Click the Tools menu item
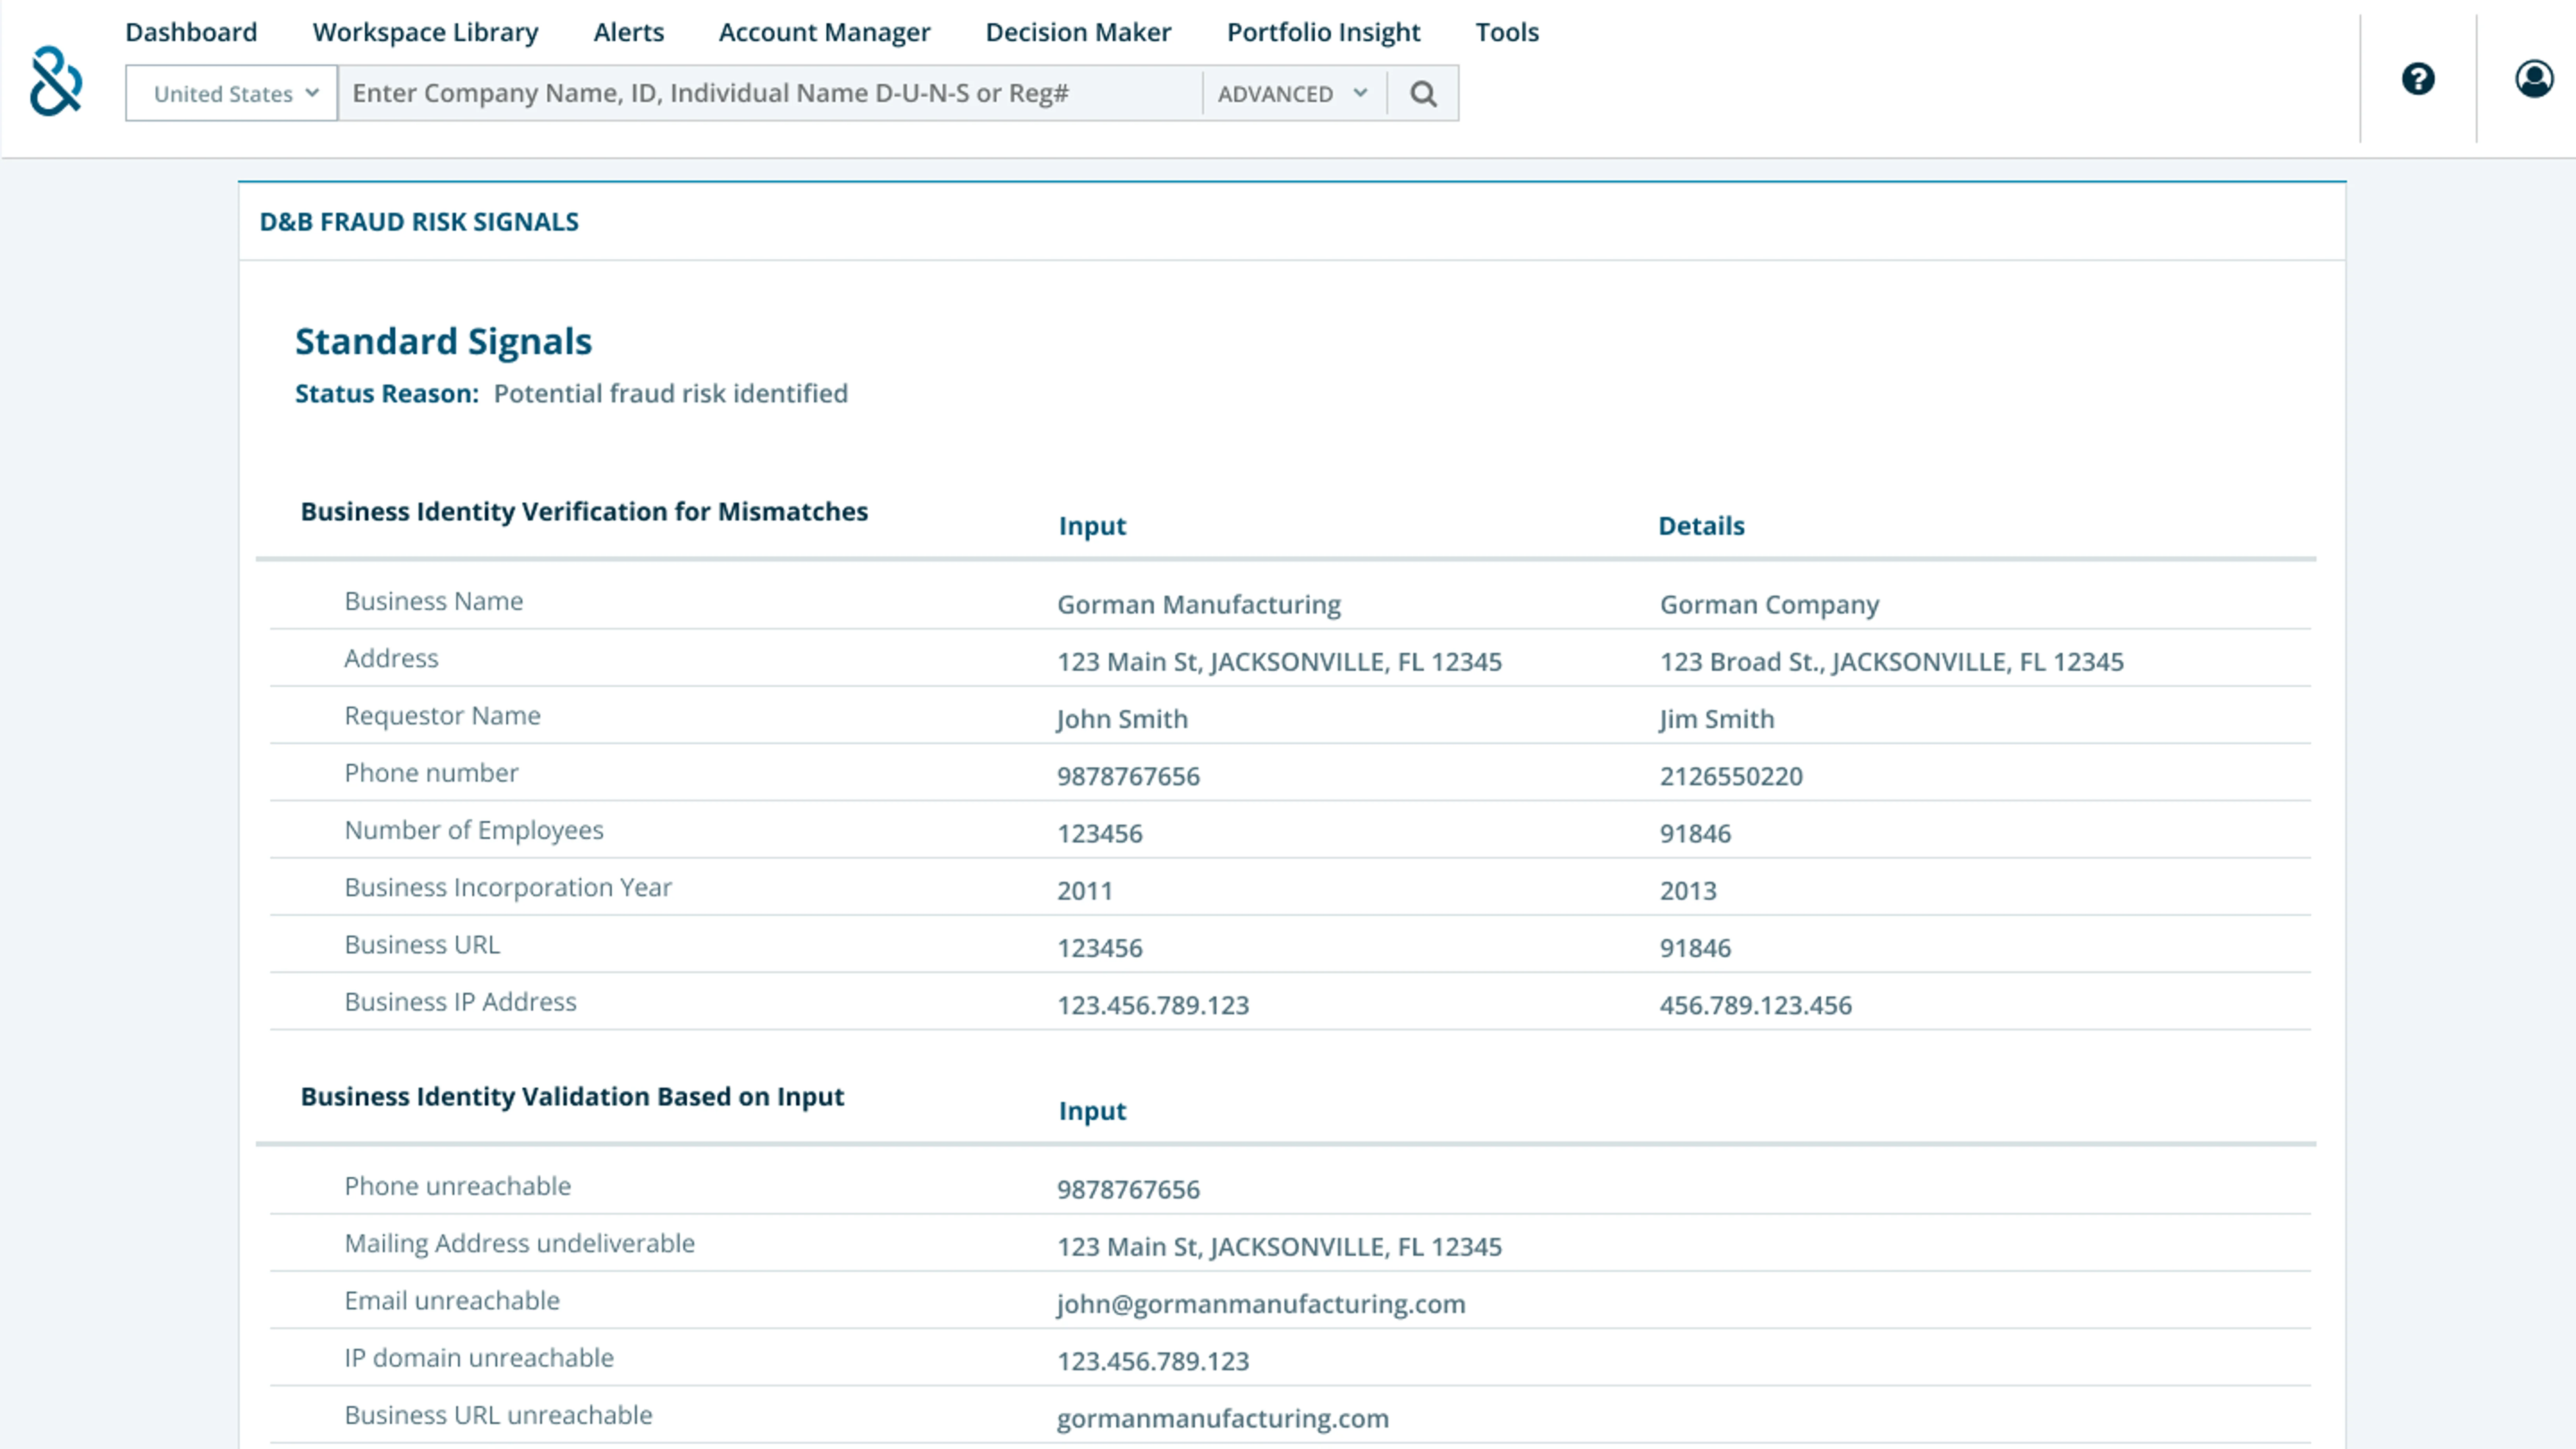 tap(1507, 32)
